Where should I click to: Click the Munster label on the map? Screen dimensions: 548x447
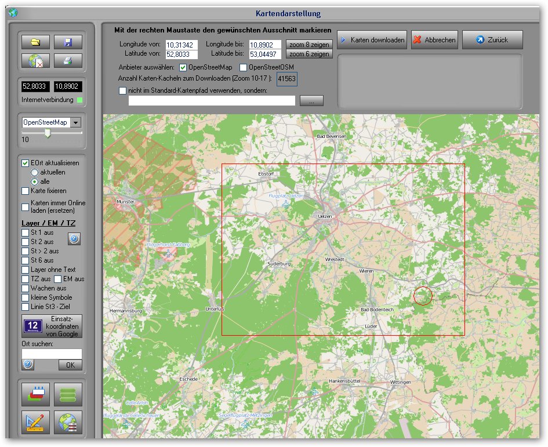coord(125,202)
